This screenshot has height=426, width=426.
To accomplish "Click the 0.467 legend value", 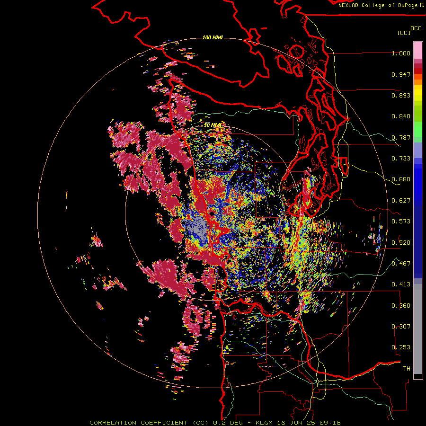I will (401, 263).
